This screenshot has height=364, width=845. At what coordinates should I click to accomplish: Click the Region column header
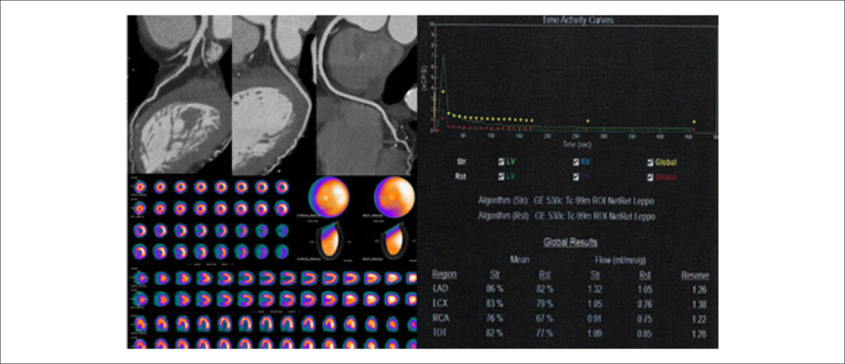coord(445,275)
